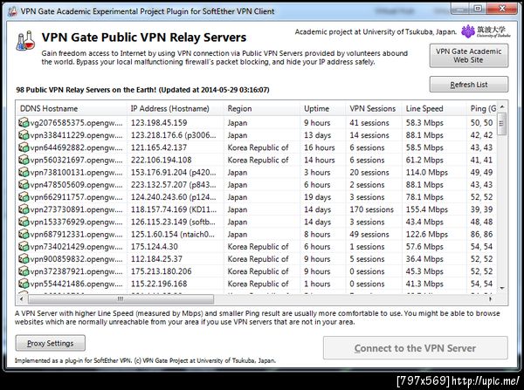Open Proxy Settings
Image resolution: width=524 pixels, height=390 pixels.
50,343
